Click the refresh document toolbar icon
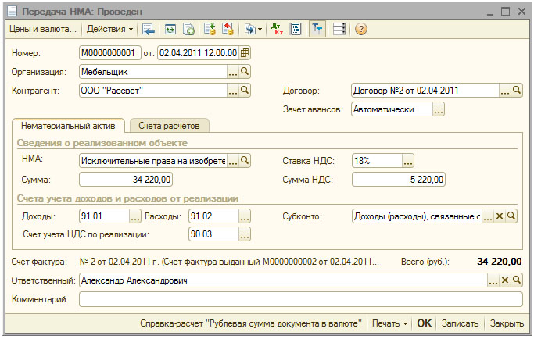 (170, 29)
